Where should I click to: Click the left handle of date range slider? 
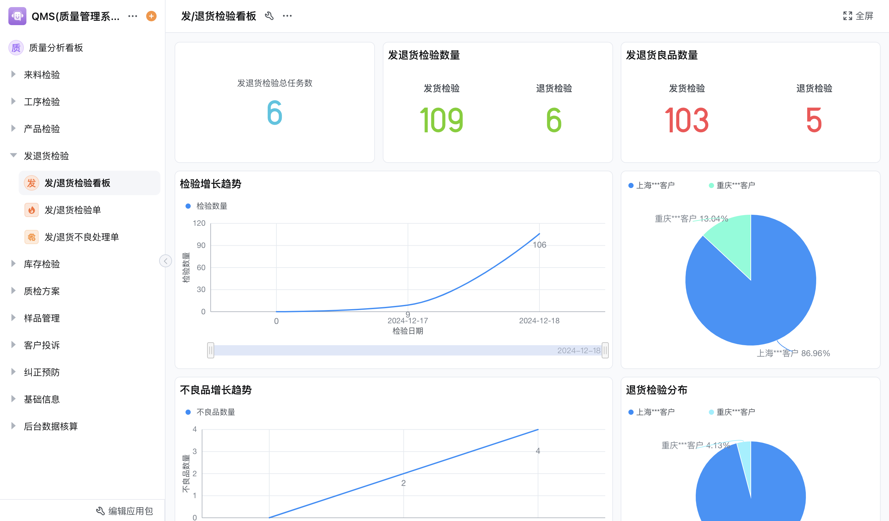coord(211,350)
